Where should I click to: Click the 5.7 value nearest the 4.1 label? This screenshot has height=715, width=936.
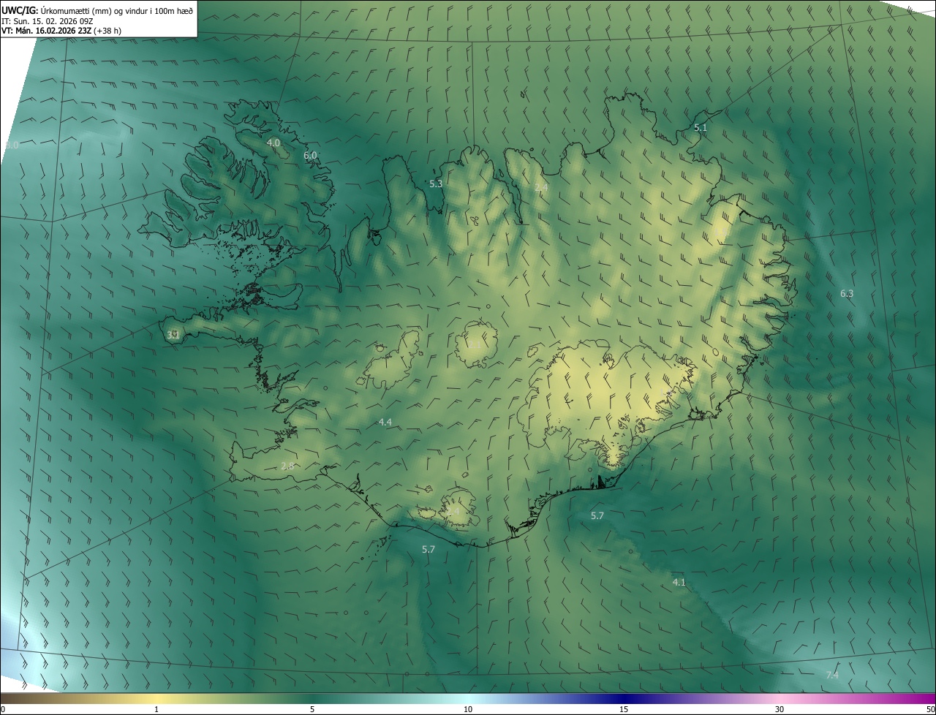[597, 515]
